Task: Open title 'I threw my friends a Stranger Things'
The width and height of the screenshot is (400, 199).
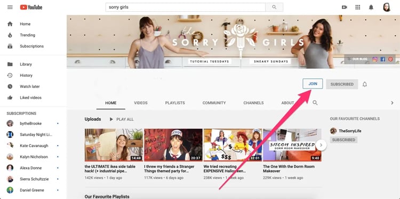Action: click(x=170, y=169)
